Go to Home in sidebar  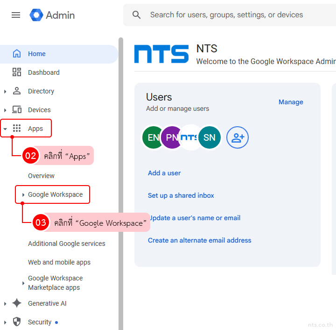pos(59,54)
